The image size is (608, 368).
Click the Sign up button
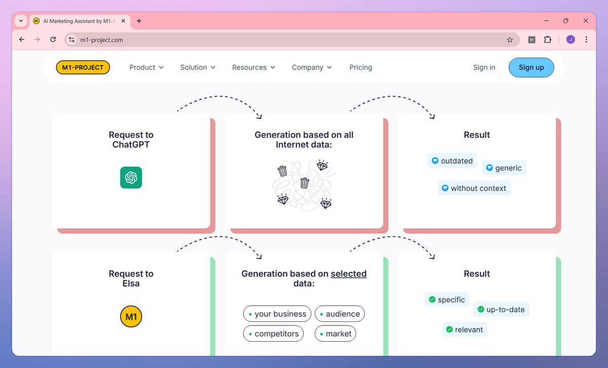[531, 67]
